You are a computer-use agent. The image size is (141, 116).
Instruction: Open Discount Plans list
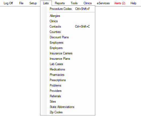click(68, 37)
